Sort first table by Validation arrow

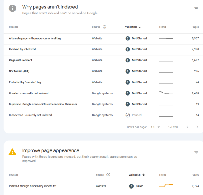140,27
